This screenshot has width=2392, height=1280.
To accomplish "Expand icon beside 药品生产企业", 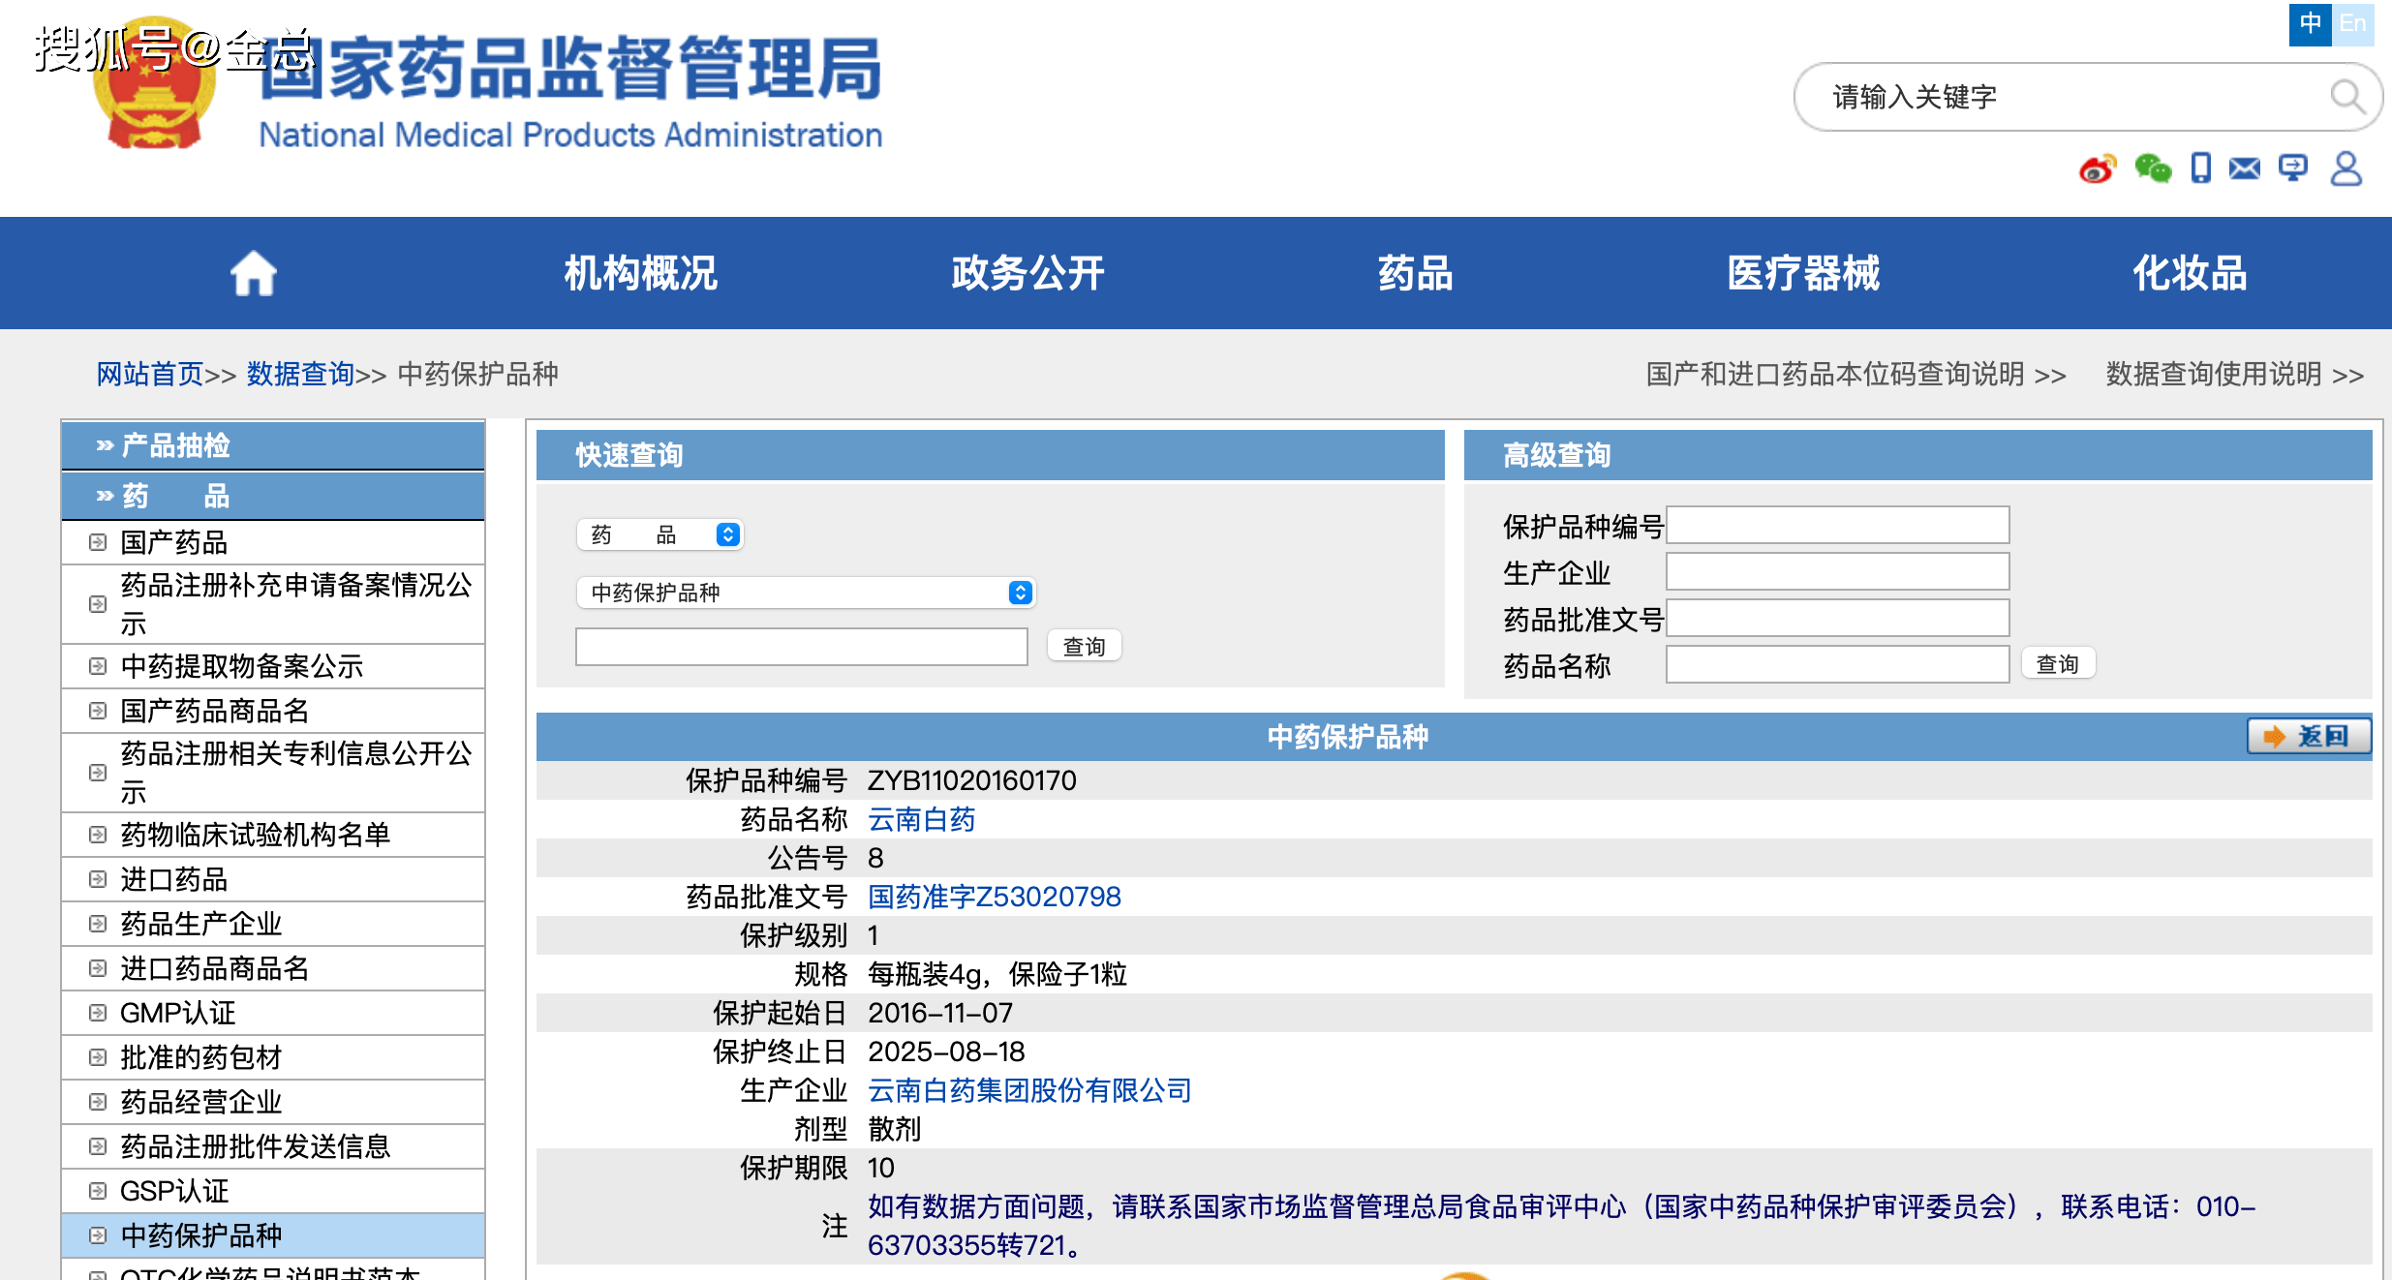I will (97, 924).
